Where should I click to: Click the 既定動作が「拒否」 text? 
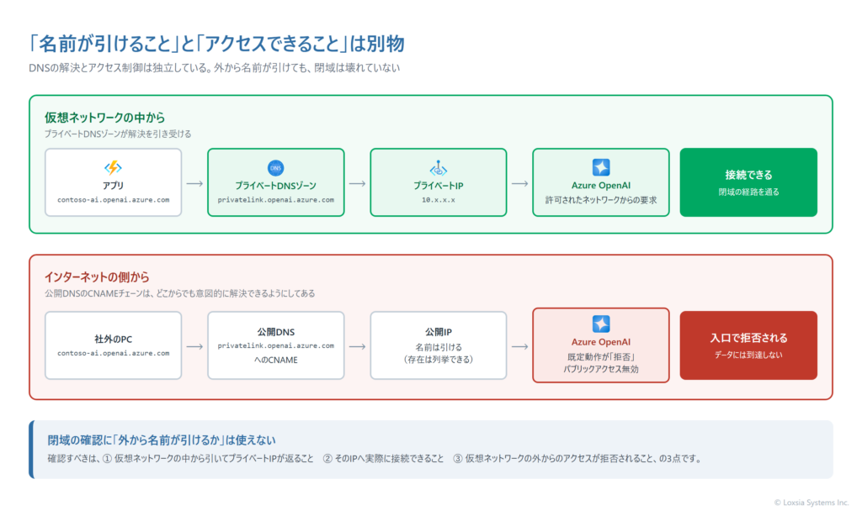[x=601, y=357]
